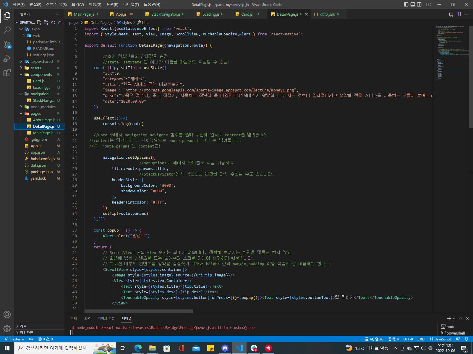Open the Run and Debug view
Image resolution: width=473 pixels, height=354 pixels.
tap(7, 58)
